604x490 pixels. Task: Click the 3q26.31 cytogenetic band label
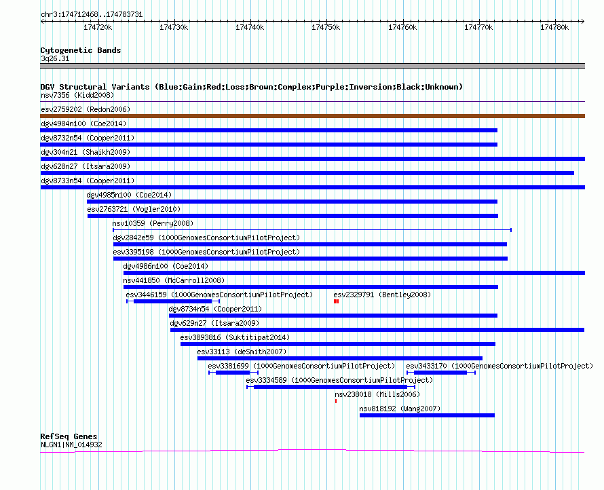pos(55,58)
